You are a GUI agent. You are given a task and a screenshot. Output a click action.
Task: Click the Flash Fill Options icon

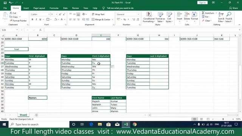point(112,66)
